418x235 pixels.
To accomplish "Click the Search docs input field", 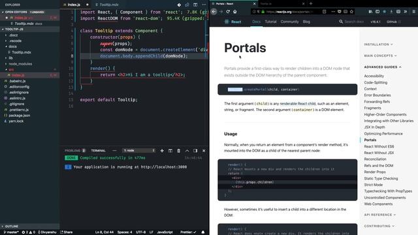I will [x=354, y=22].
